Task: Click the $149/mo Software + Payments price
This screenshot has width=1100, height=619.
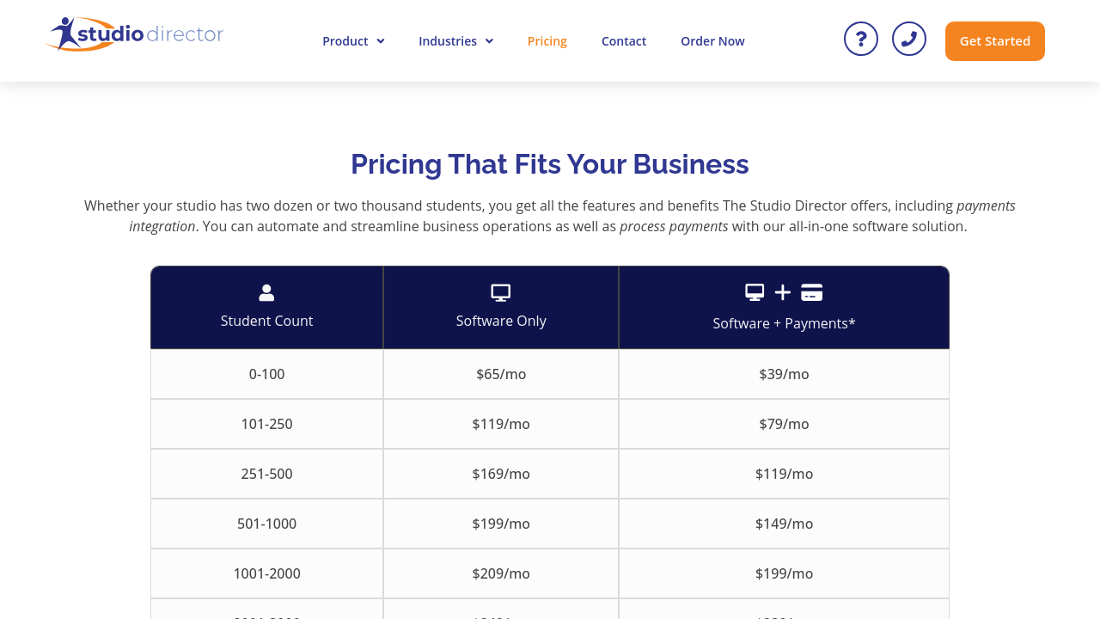Action: click(784, 524)
